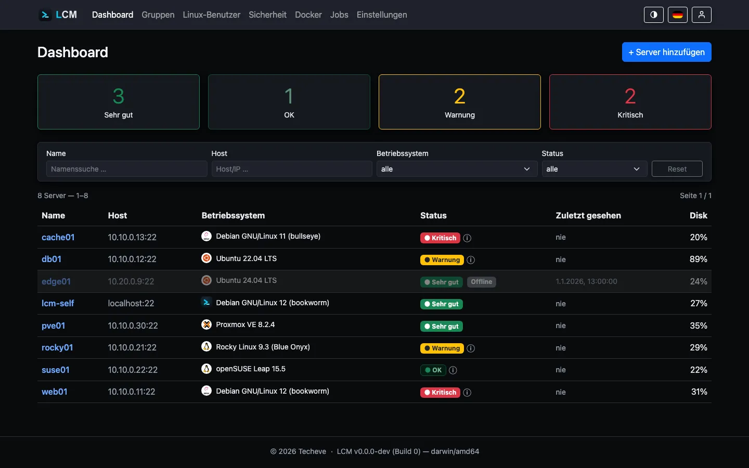Click the Host/IP search field
749x468 pixels.
pos(292,169)
